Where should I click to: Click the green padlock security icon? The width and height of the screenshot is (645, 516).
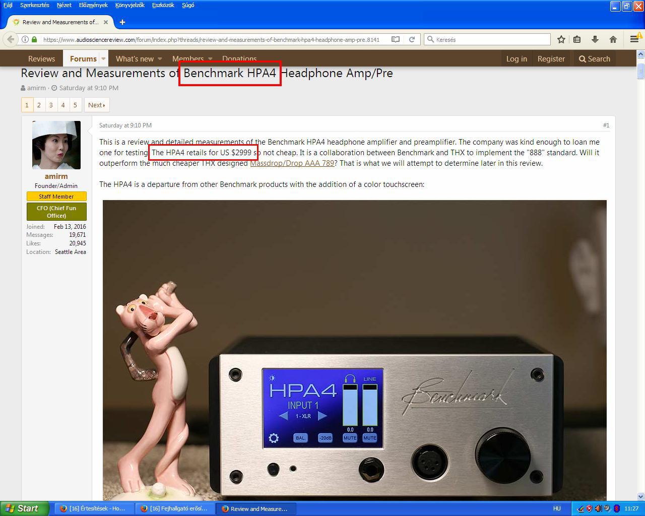(x=34, y=39)
